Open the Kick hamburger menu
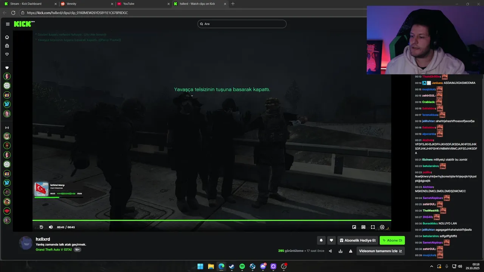The width and height of the screenshot is (484, 272). (x=8, y=24)
